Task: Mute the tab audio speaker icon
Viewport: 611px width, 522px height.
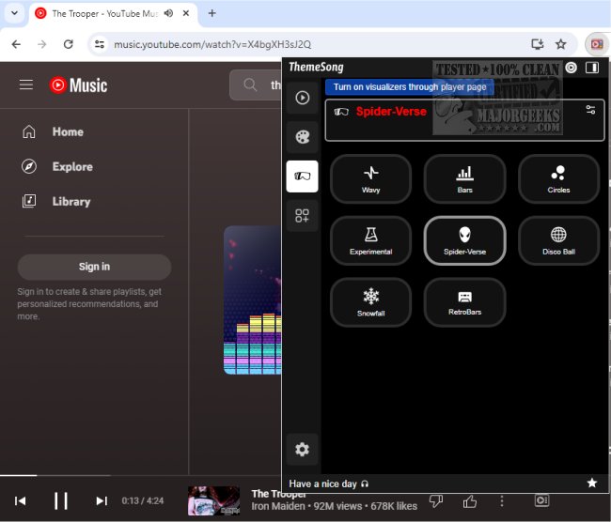Action: tap(168, 13)
